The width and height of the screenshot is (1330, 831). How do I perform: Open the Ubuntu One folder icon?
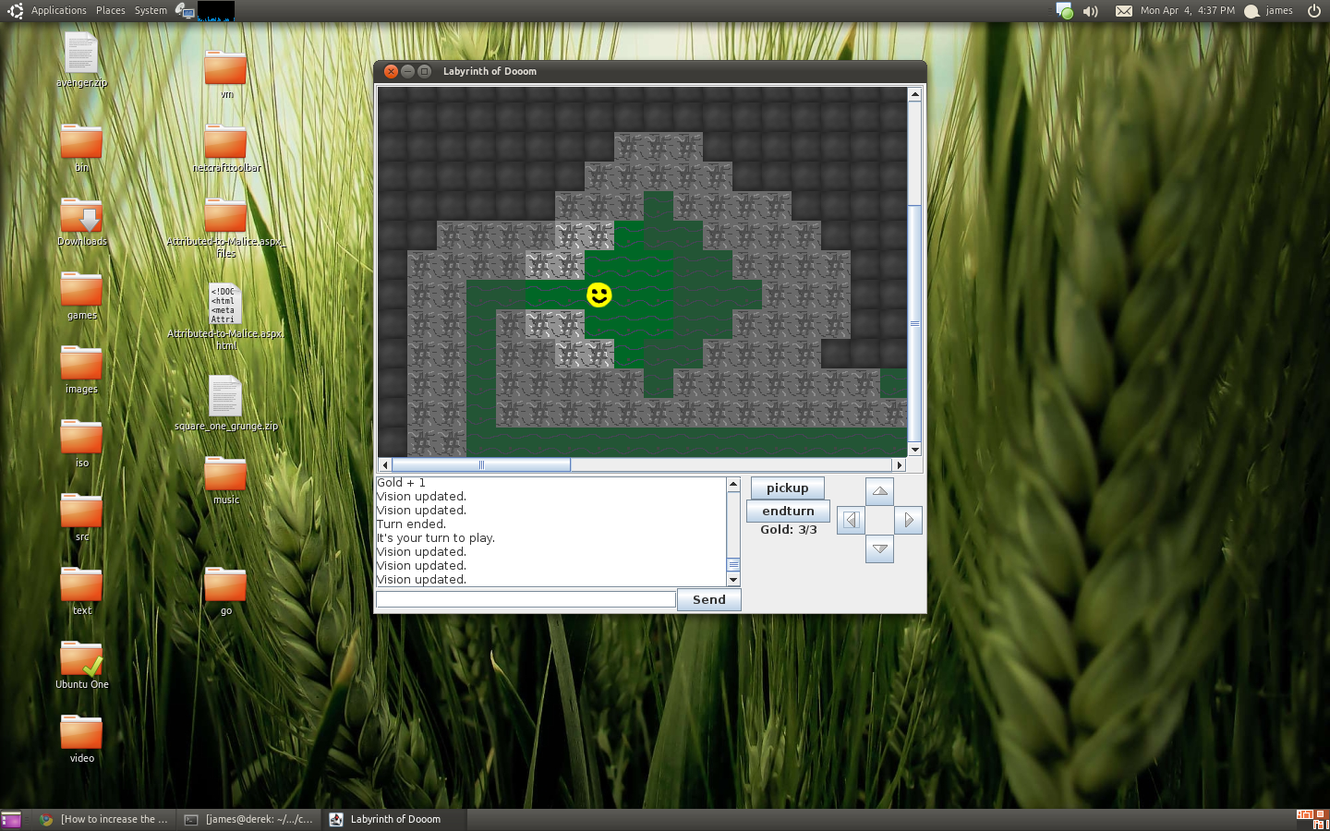(x=81, y=660)
